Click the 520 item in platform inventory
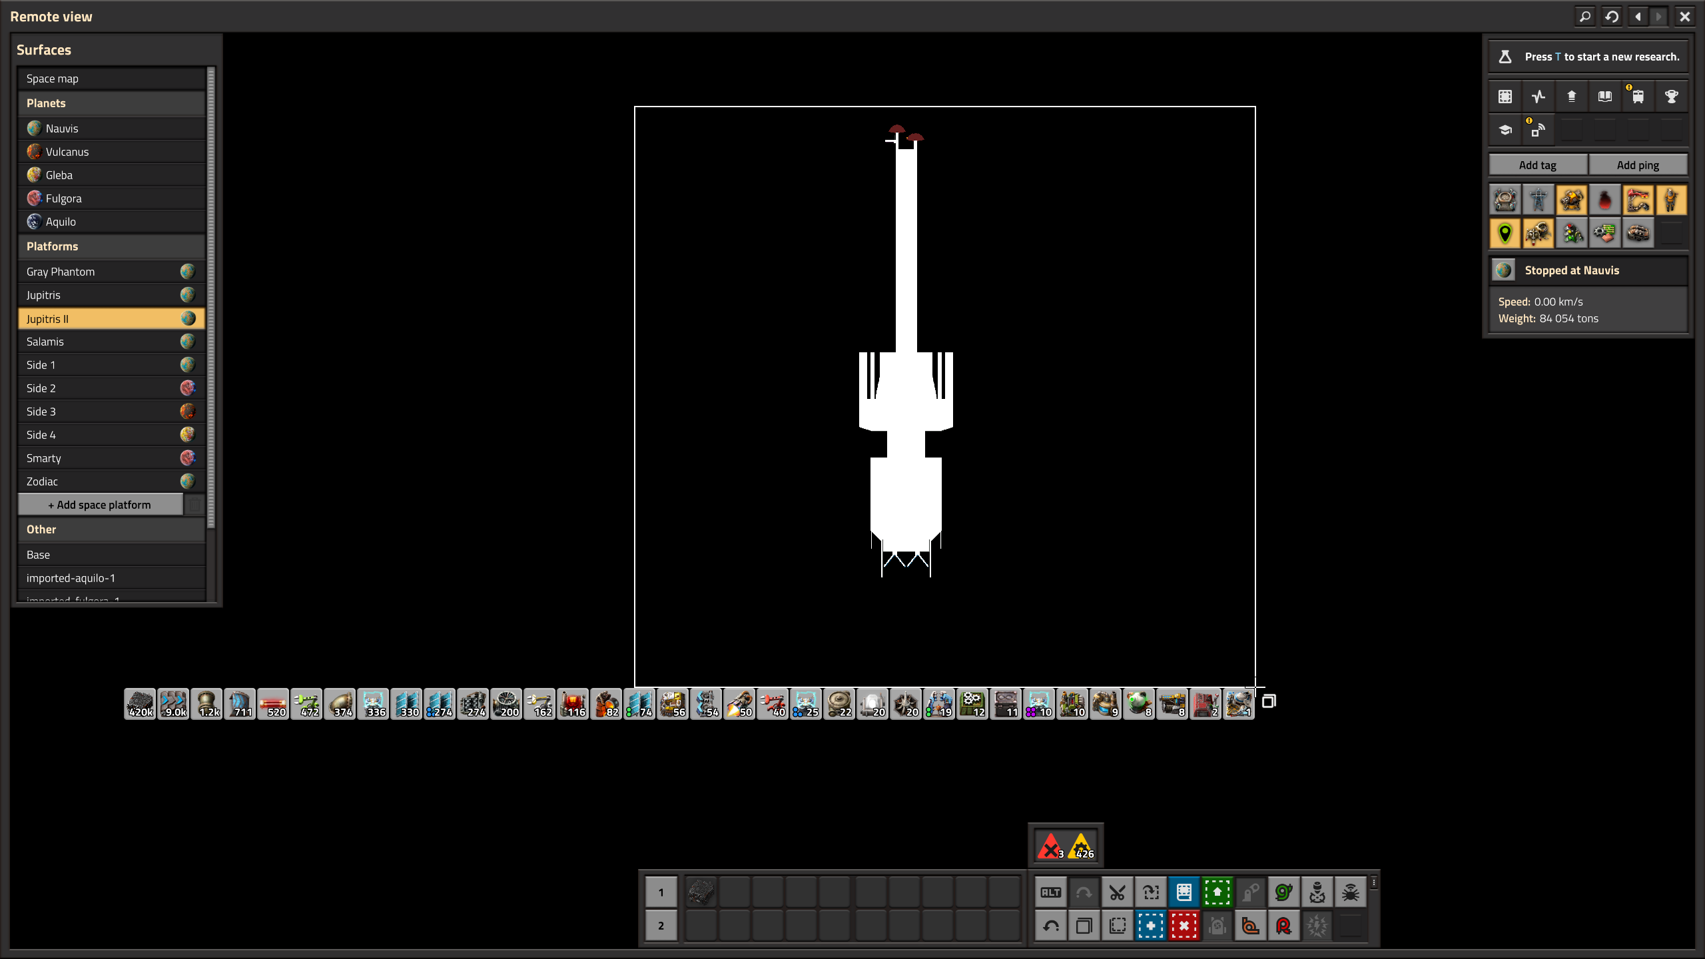Viewport: 1705px width, 959px height. [273, 704]
